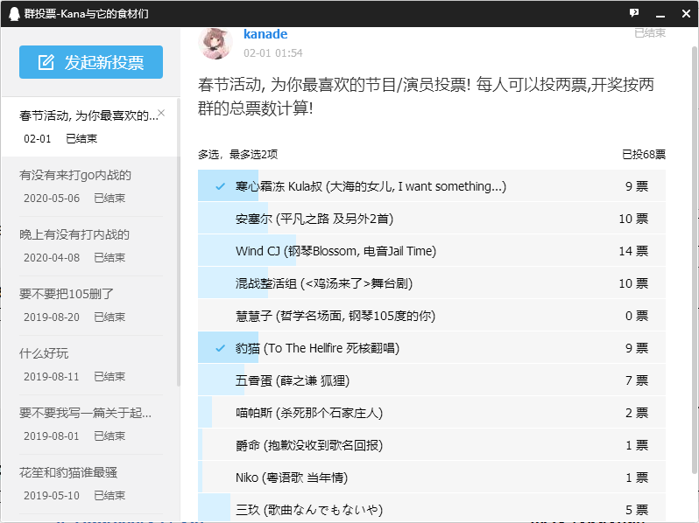Click the QQ penguin icon in title bar
Viewport: 699px width, 523px height.
click(12, 13)
